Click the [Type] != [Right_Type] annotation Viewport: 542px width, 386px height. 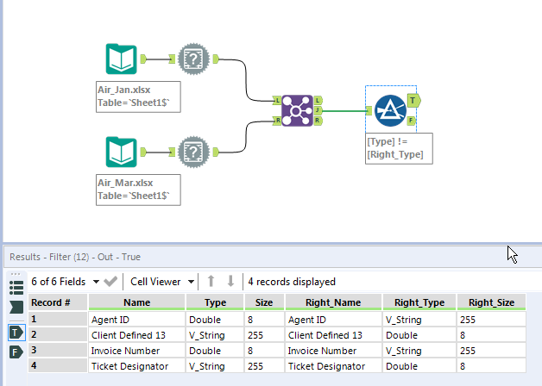(x=399, y=148)
